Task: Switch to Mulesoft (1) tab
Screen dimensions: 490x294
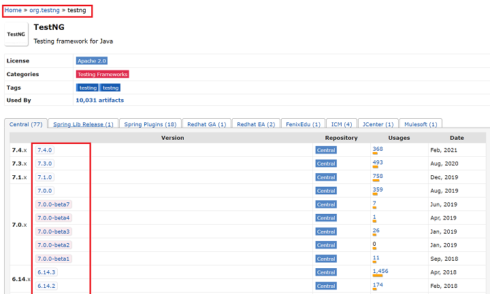Action: click(421, 124)
